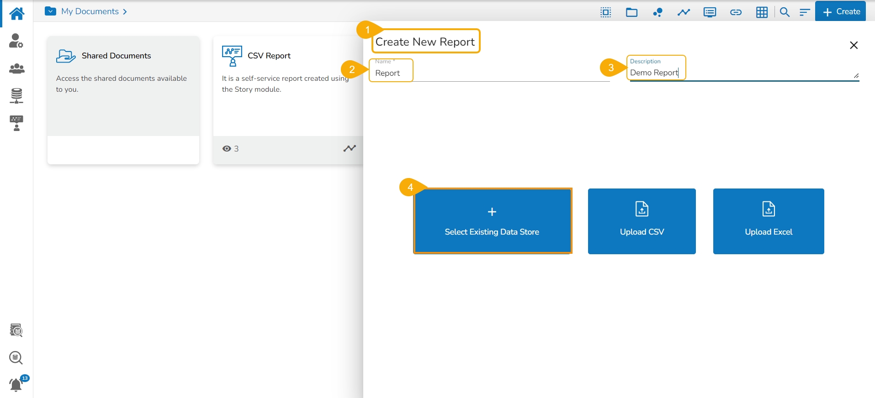Click the Create New Report heading

(x=425, y=42)
